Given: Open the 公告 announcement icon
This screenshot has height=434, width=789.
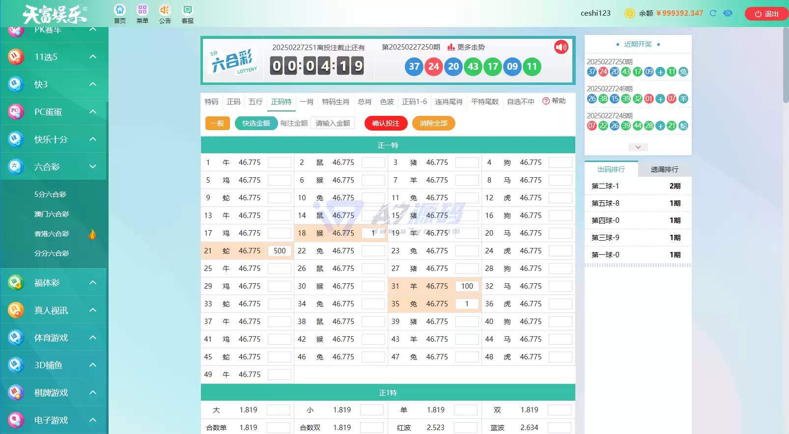Looking at the screenshot, I should click(x=165, y=10).
